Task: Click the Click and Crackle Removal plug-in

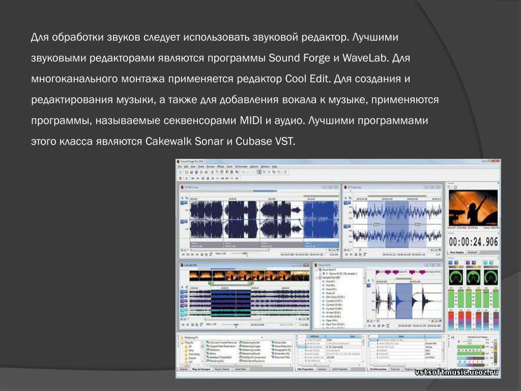Action: (222, 343)
